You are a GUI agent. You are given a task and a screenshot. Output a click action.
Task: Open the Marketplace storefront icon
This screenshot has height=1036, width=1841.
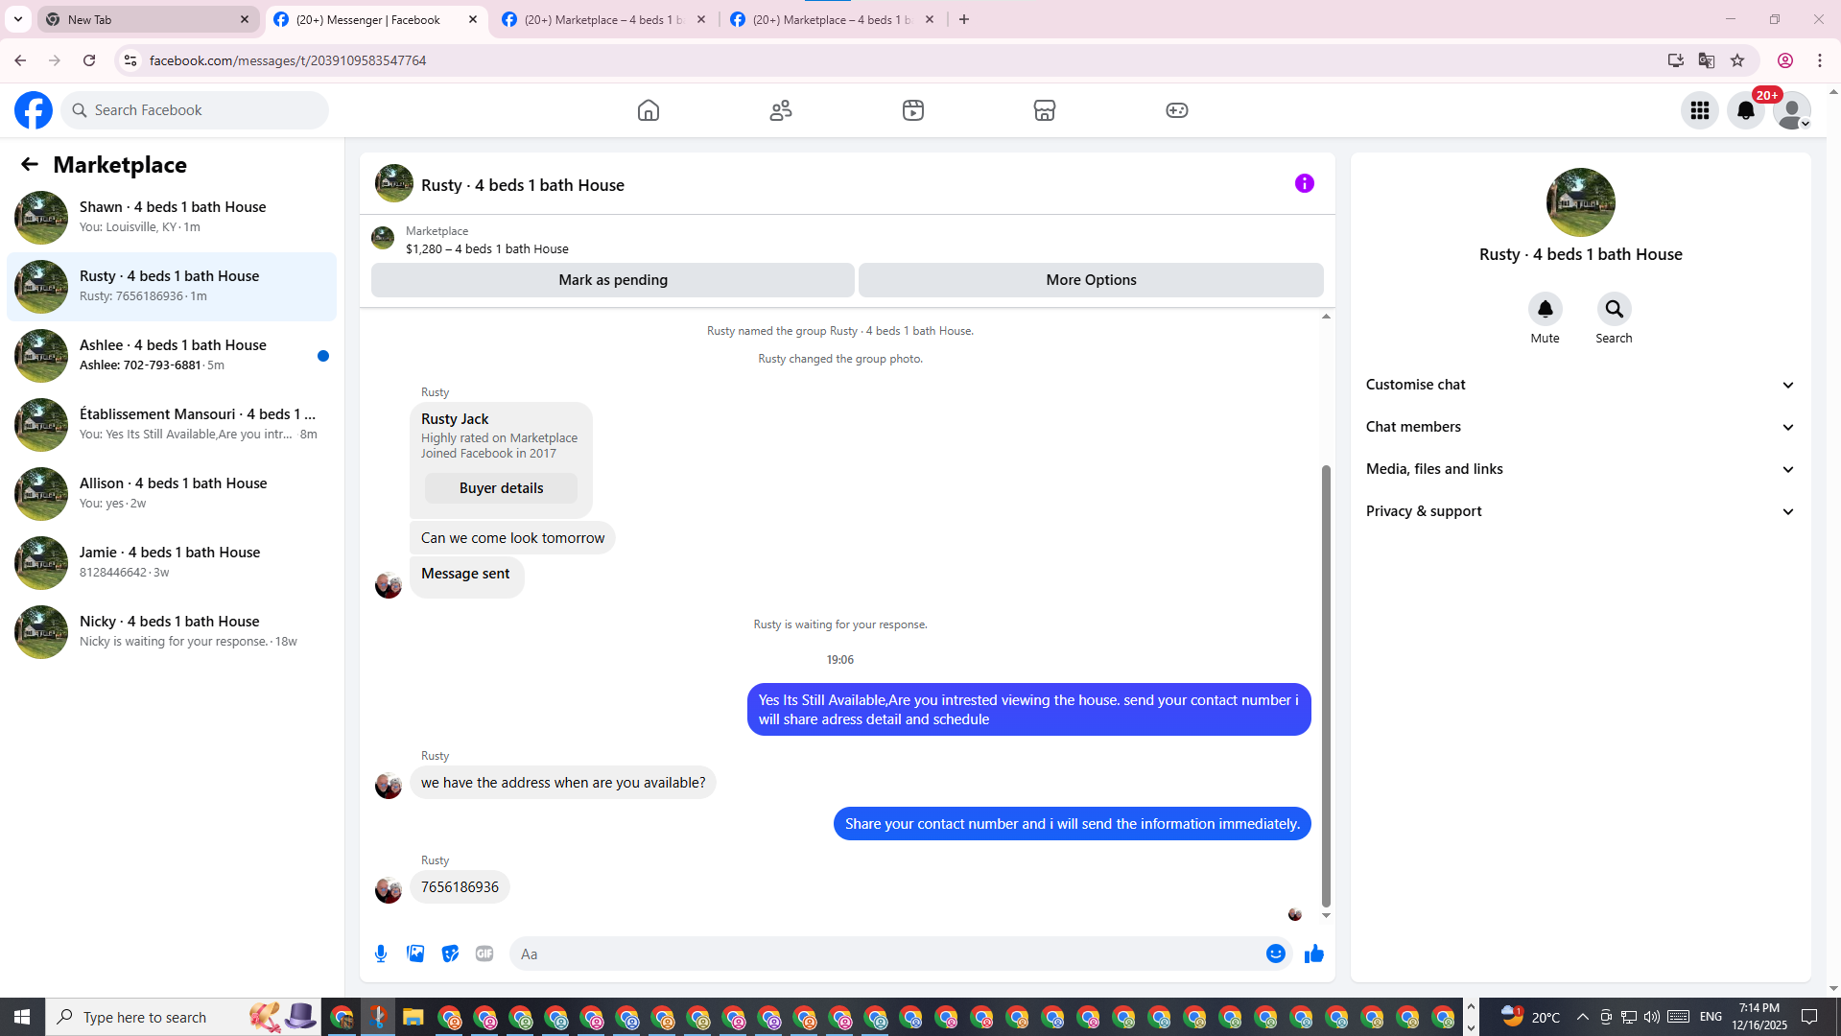[x=1045, y=110]
